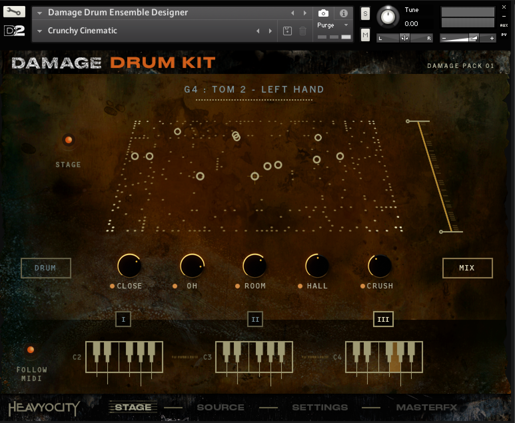Click the MIX button
Image resolution: width=515 pixels, height=423 pixels.
pyautogui.click(x=467, y=268)
